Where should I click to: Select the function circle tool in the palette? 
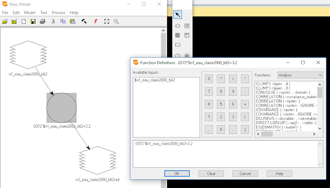tap(177, 56)
